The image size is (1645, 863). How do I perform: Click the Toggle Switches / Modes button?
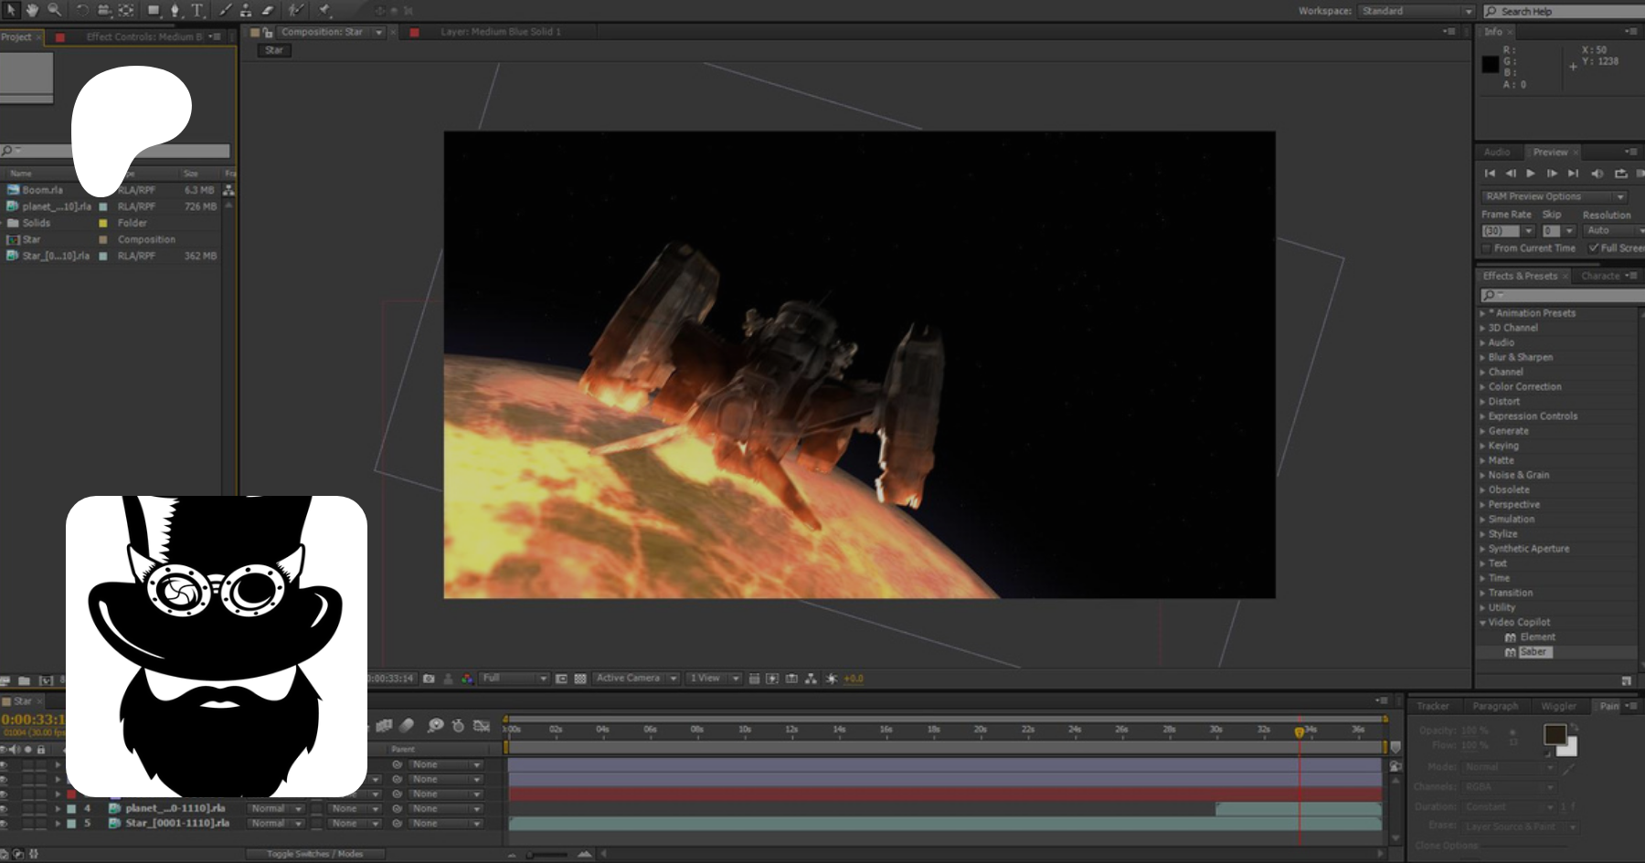pos(314,854)
